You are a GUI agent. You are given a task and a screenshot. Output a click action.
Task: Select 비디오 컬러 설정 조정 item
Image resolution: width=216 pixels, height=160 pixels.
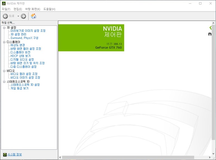tap(24, 74)
